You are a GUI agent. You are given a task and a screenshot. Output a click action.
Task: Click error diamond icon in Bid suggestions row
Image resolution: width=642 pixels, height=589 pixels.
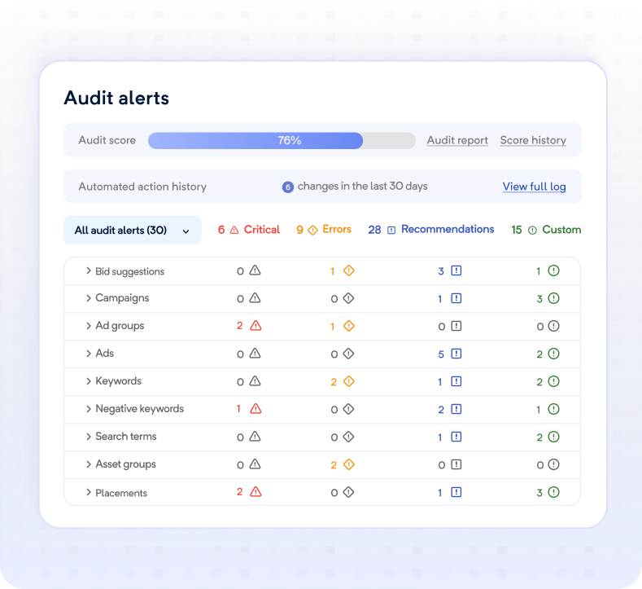tap(349, 270)
